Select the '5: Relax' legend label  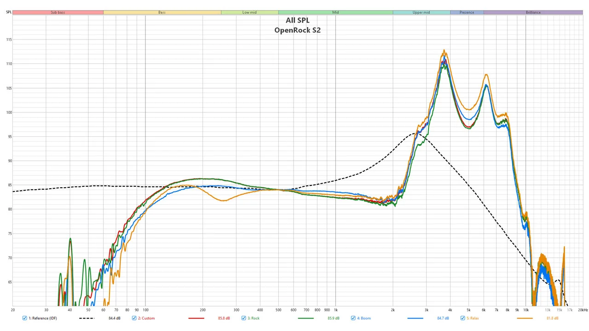click(x=473, y=318)
